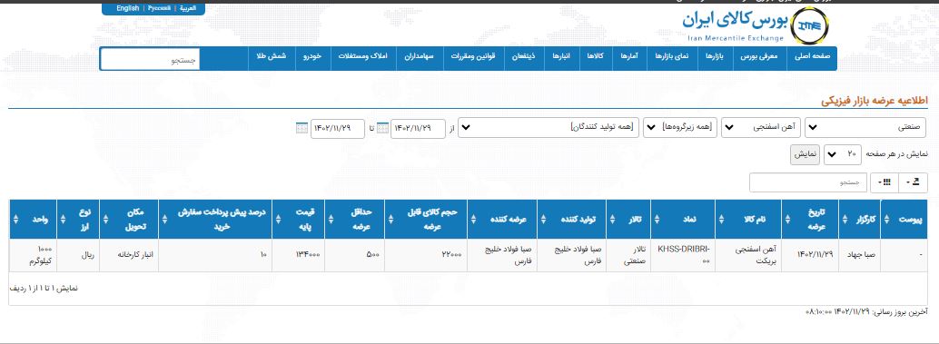Open the table columns visibility button
This screenshot has height=344, width=939.
pyautogui.click(x=885, y=183)
